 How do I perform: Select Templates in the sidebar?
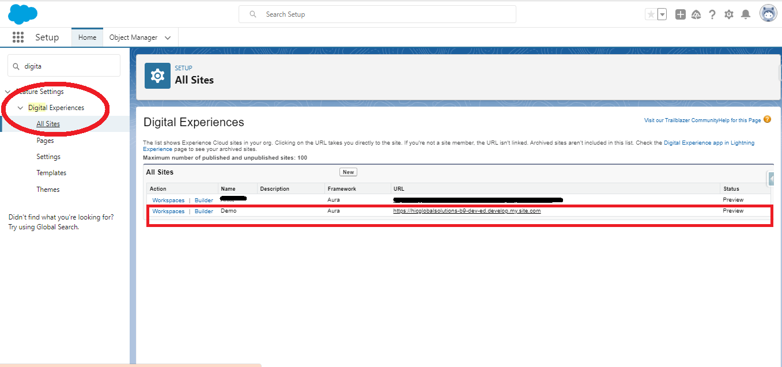pos(51,173)
